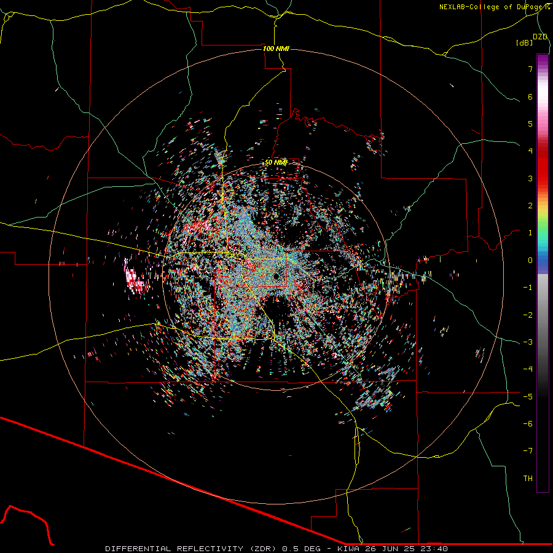The width and height of the screenshot is (553, 553).
Task: Click the -7 value on the scale
Action: click(x=528, y=451)
